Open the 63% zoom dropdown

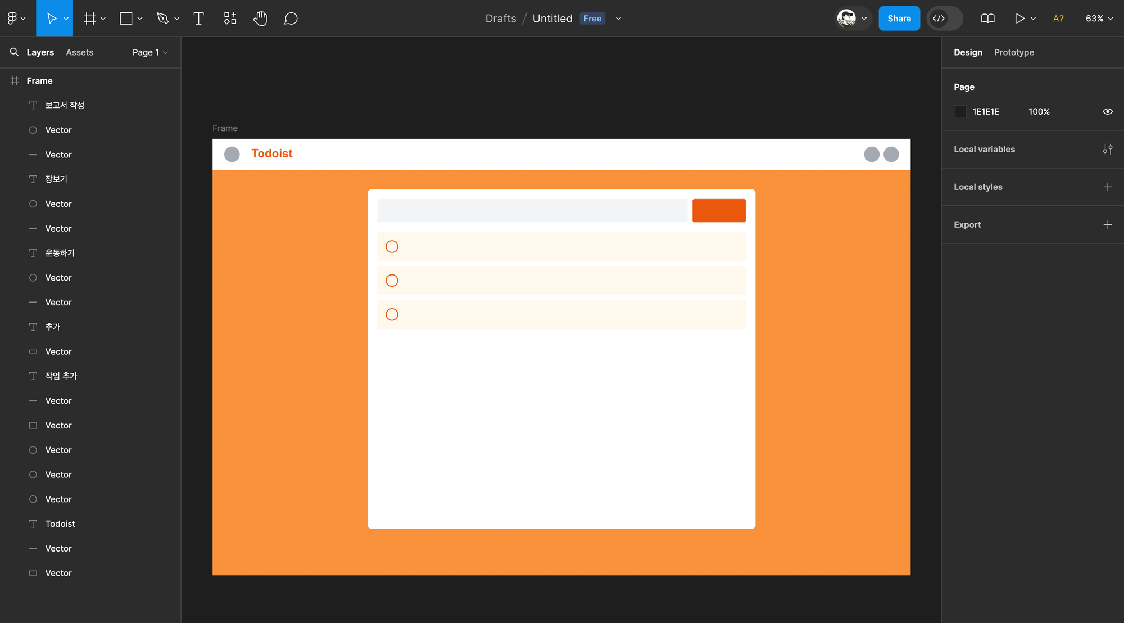1099,19
